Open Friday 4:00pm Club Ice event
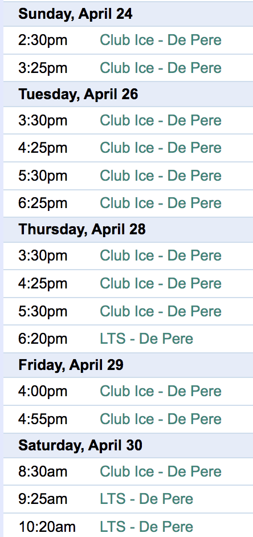 (161, 392)
